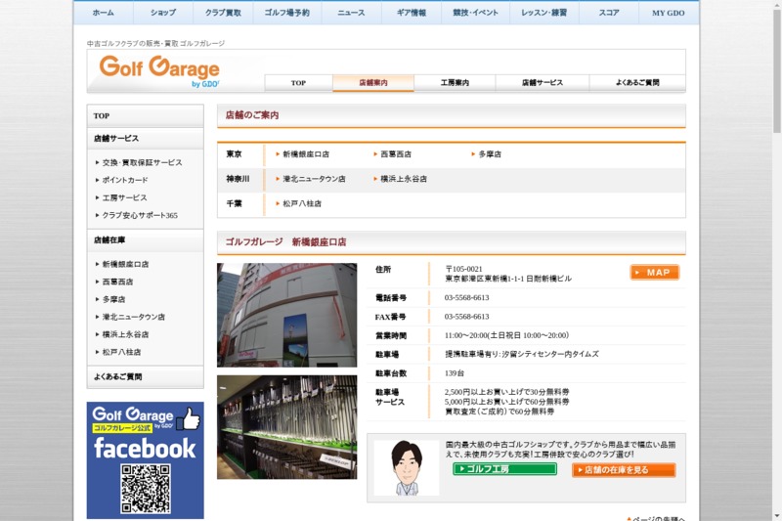This screenshot has width=782, height=521.
Task: Open ギア情報 navigation item
Action: tap(412, 13)
